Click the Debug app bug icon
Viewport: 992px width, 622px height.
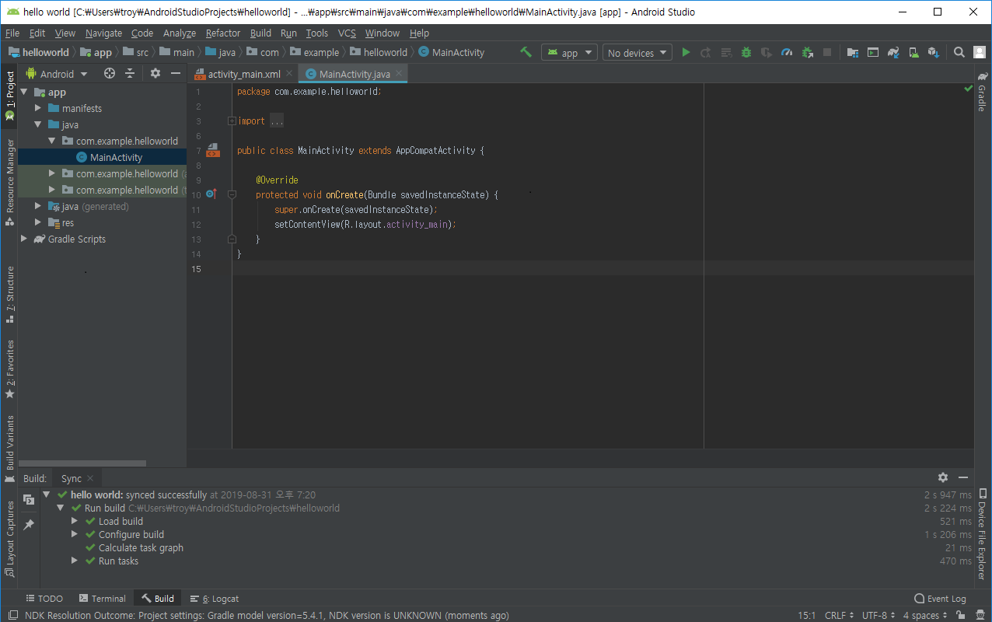[x=746, y=52]
